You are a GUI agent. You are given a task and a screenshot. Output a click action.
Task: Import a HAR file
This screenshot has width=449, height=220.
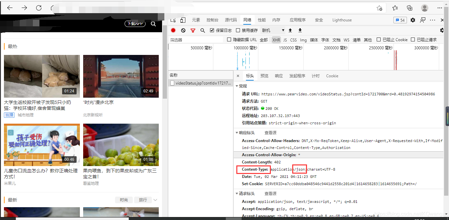point(290,30)
